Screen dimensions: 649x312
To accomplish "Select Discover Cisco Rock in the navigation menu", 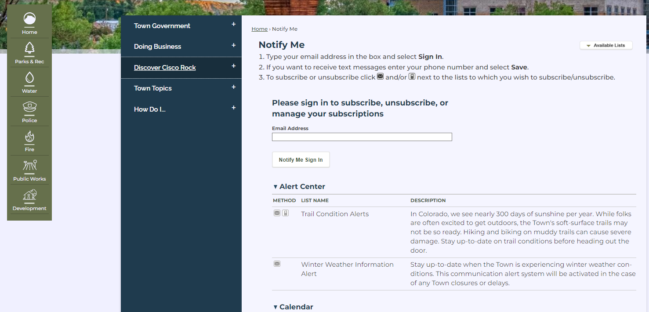I will 165,68.
